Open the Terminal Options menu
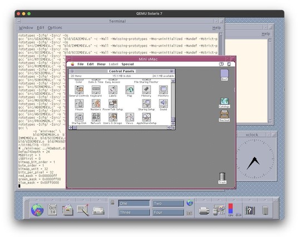299x239 pixels. tap(55, 28)
